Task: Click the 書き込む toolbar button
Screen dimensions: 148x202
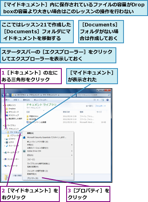Action: pyautogui.click(x=26, y=100)
